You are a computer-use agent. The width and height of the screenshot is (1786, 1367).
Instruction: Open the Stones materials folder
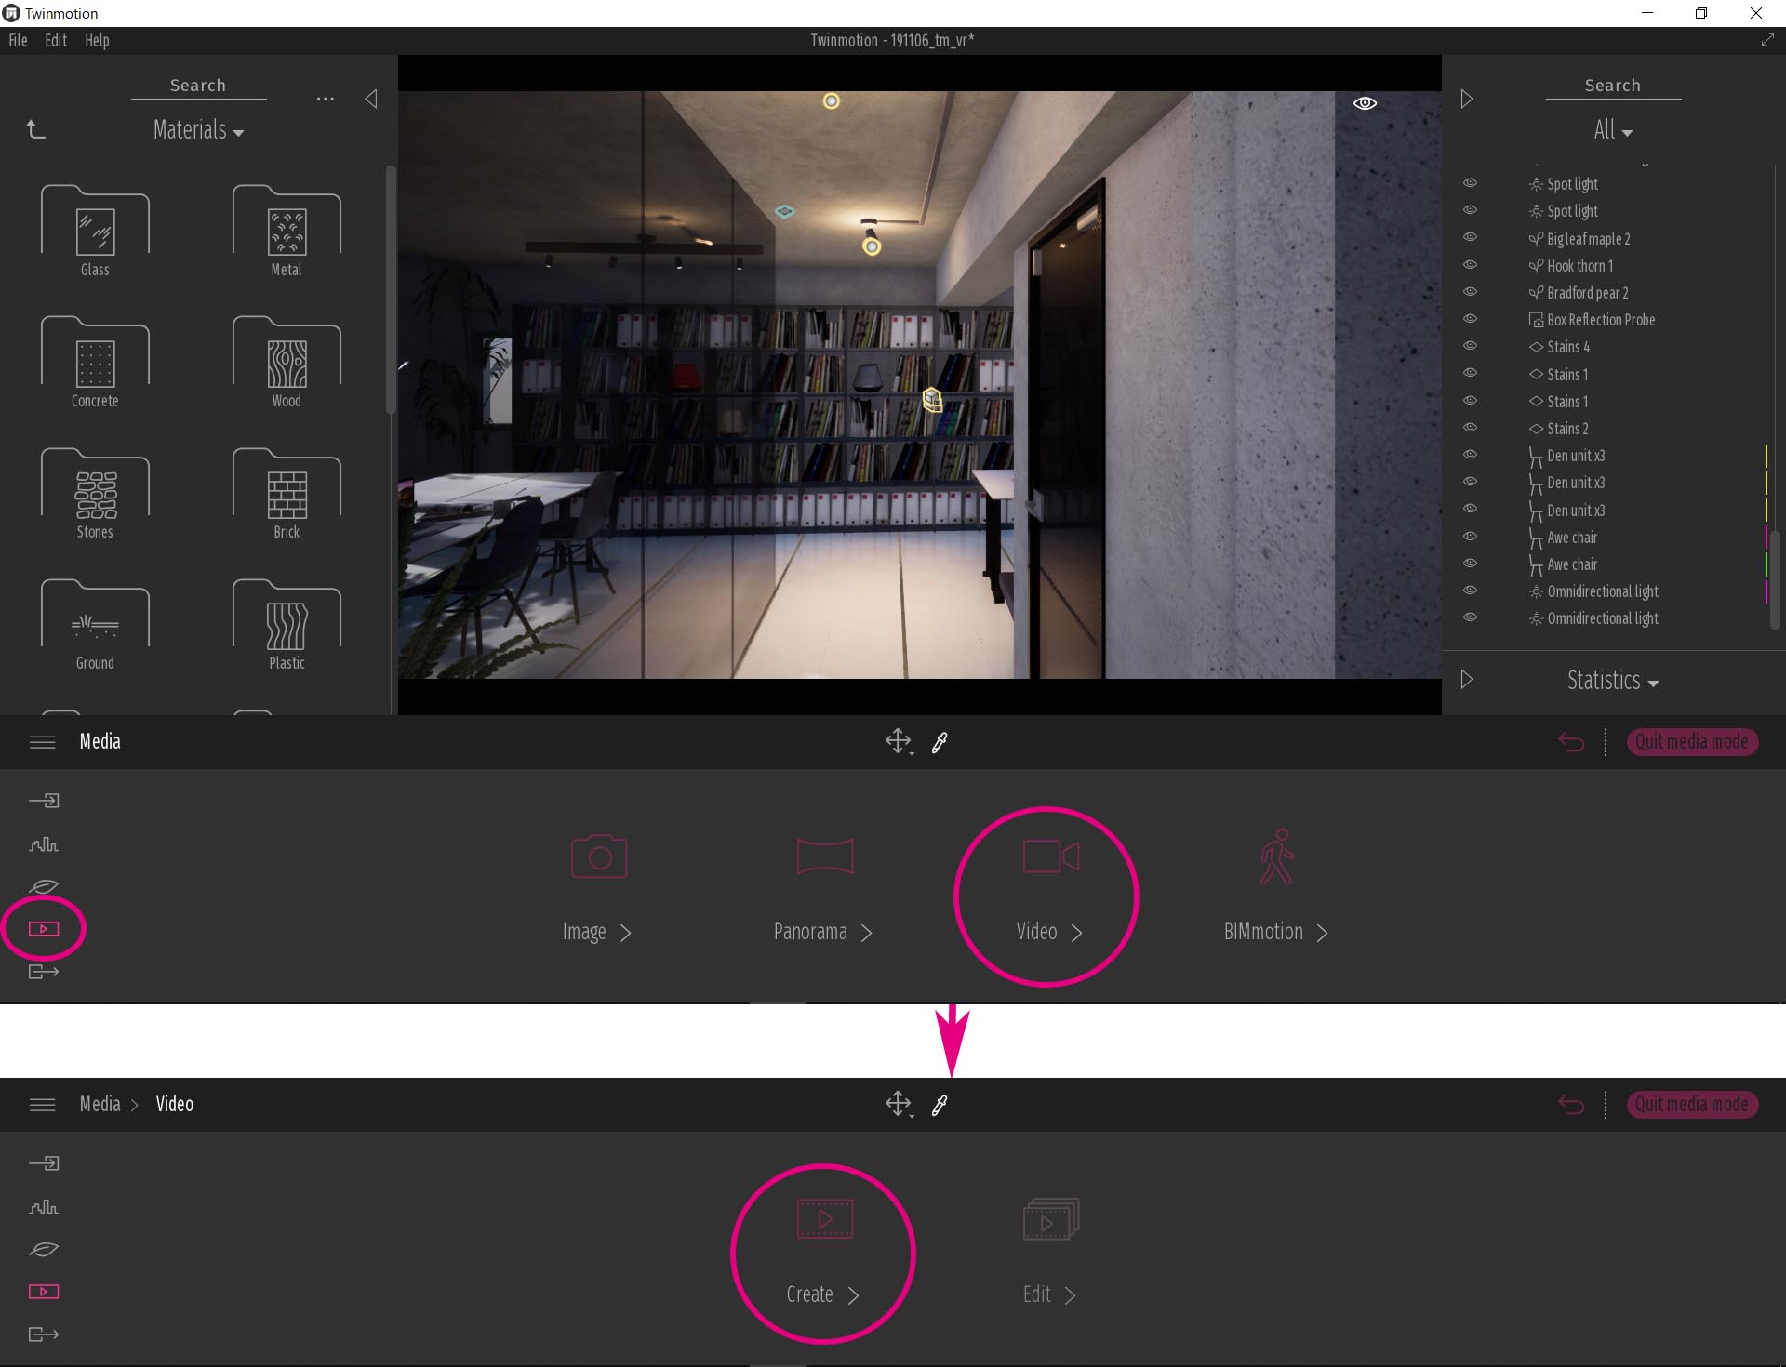[95, 493]
